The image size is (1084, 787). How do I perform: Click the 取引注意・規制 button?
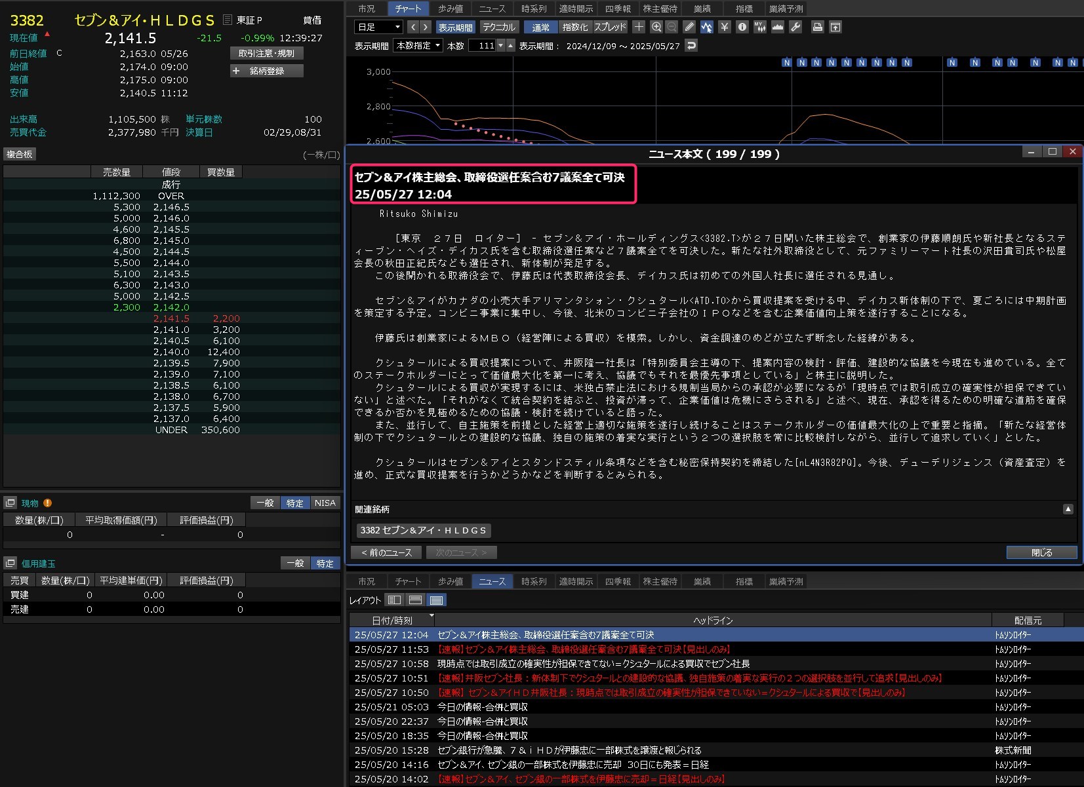point(266,53)
